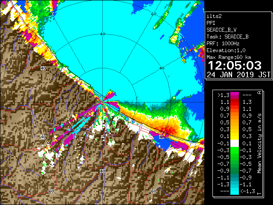The width and height of the screenshot is (273, 205).
Task: Click the 'T' letter at the legend's base
Action: pos(259,193)
